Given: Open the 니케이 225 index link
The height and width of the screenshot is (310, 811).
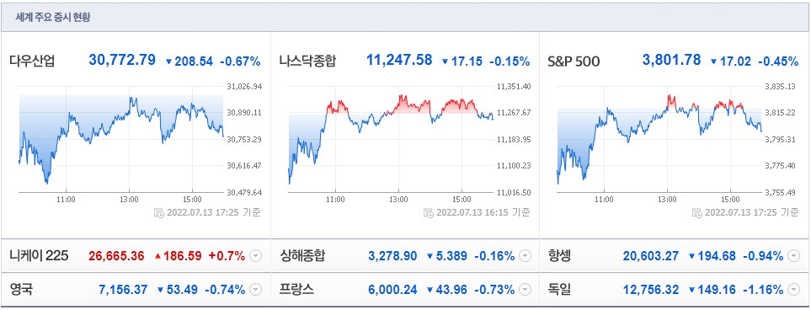Looking at the screenshot, I should point(39,255).
